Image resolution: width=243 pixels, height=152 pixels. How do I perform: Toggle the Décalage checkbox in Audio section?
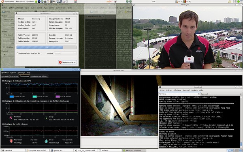tap(4, 47)
